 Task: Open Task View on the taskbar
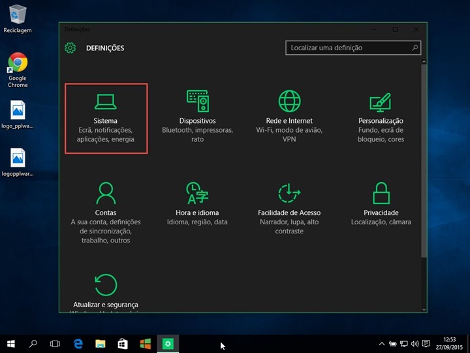click(x=55, y=343)
